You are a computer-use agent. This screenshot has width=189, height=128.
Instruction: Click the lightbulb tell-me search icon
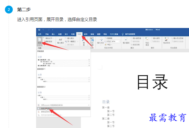[x=123, y=34]
